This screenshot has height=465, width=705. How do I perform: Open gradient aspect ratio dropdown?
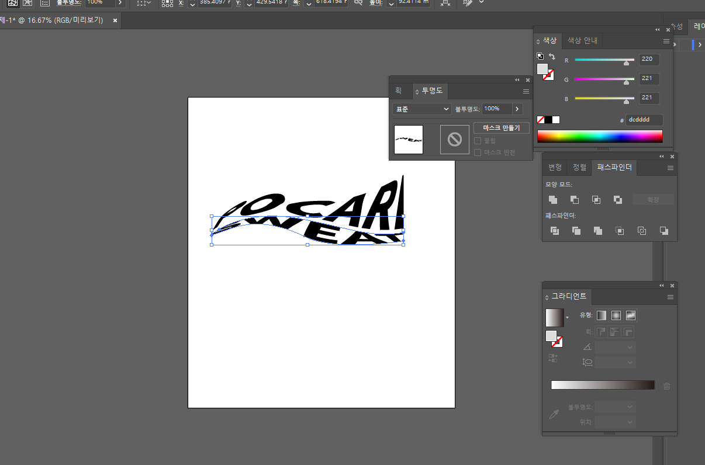click(615, 362)
